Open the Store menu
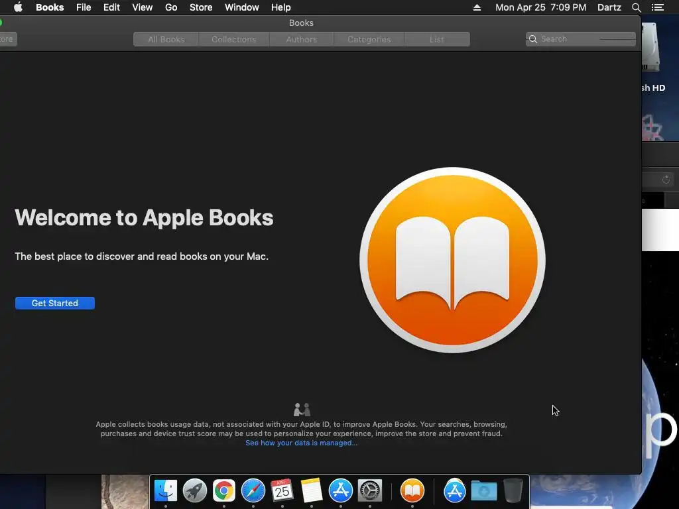Viewport: 679px width, 509px height. (x=201, y=7)
